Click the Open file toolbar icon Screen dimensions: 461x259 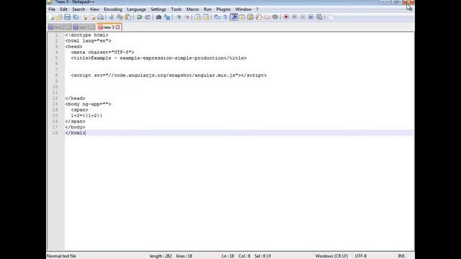click(59, 17)
